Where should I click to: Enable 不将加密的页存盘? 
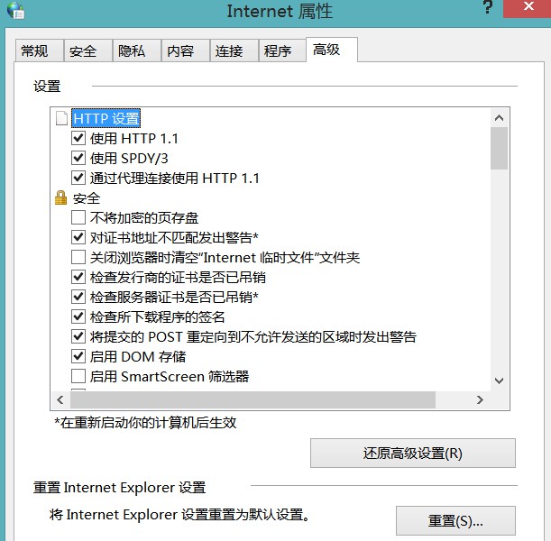(x=78, y=217)
